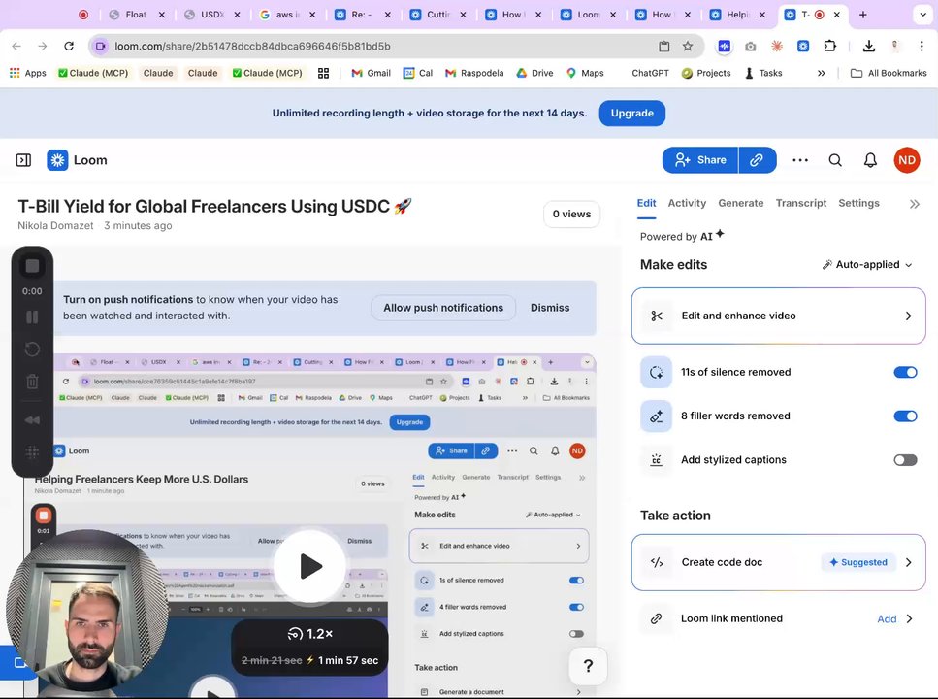The height and width of the screenshot is (699, 938).
Task: Reload the page
Action: coord(69,47)
